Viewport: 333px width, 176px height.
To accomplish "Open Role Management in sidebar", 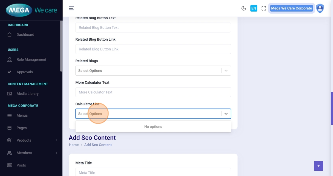I will click(31, 60).
